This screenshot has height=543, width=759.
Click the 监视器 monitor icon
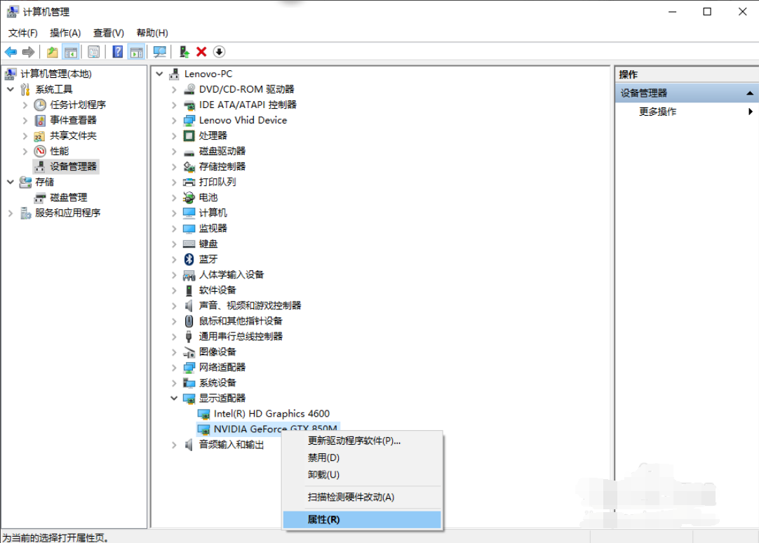point(189,229)
